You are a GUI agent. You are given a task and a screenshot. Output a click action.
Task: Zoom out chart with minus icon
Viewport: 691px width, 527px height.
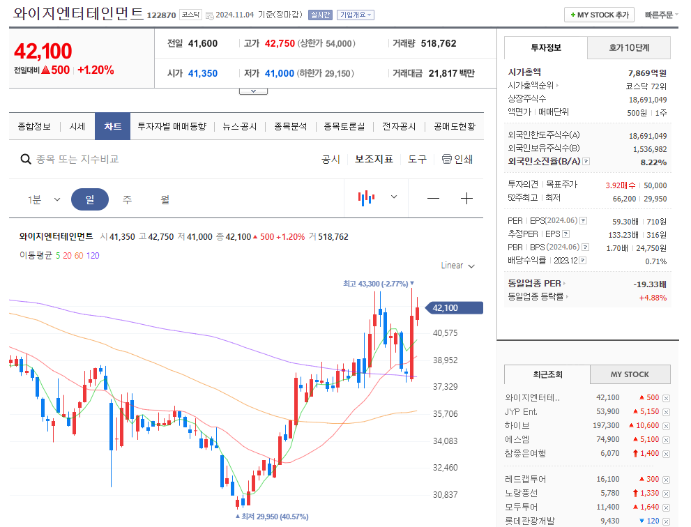pyautogui.click(x=433, y=198)
